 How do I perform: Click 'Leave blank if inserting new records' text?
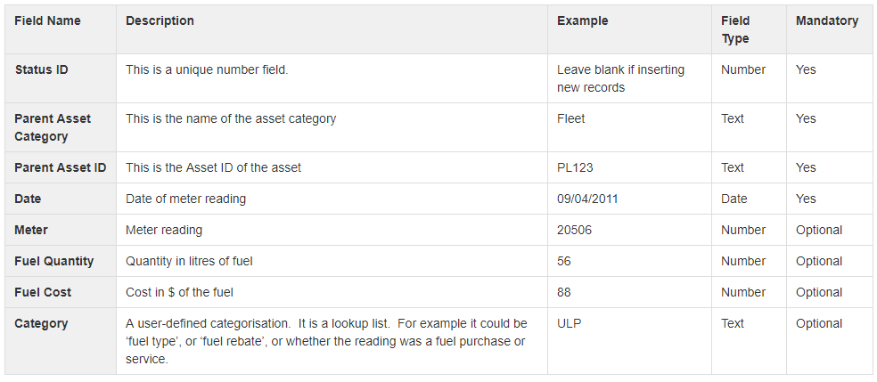620,78
